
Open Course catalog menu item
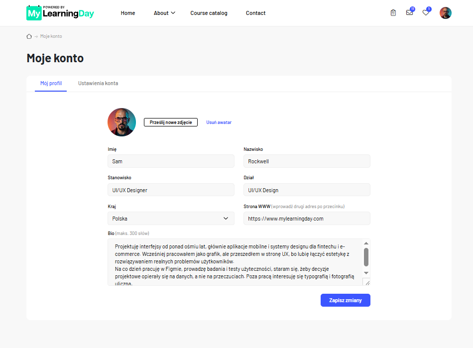tap(209, 13)
